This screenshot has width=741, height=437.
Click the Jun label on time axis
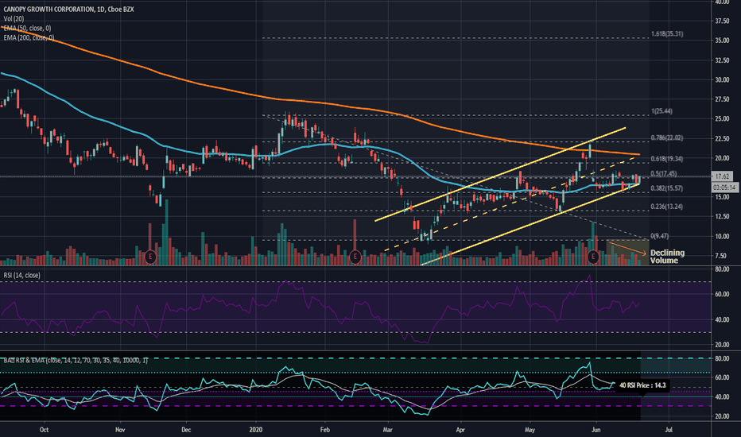pos(596,430)
